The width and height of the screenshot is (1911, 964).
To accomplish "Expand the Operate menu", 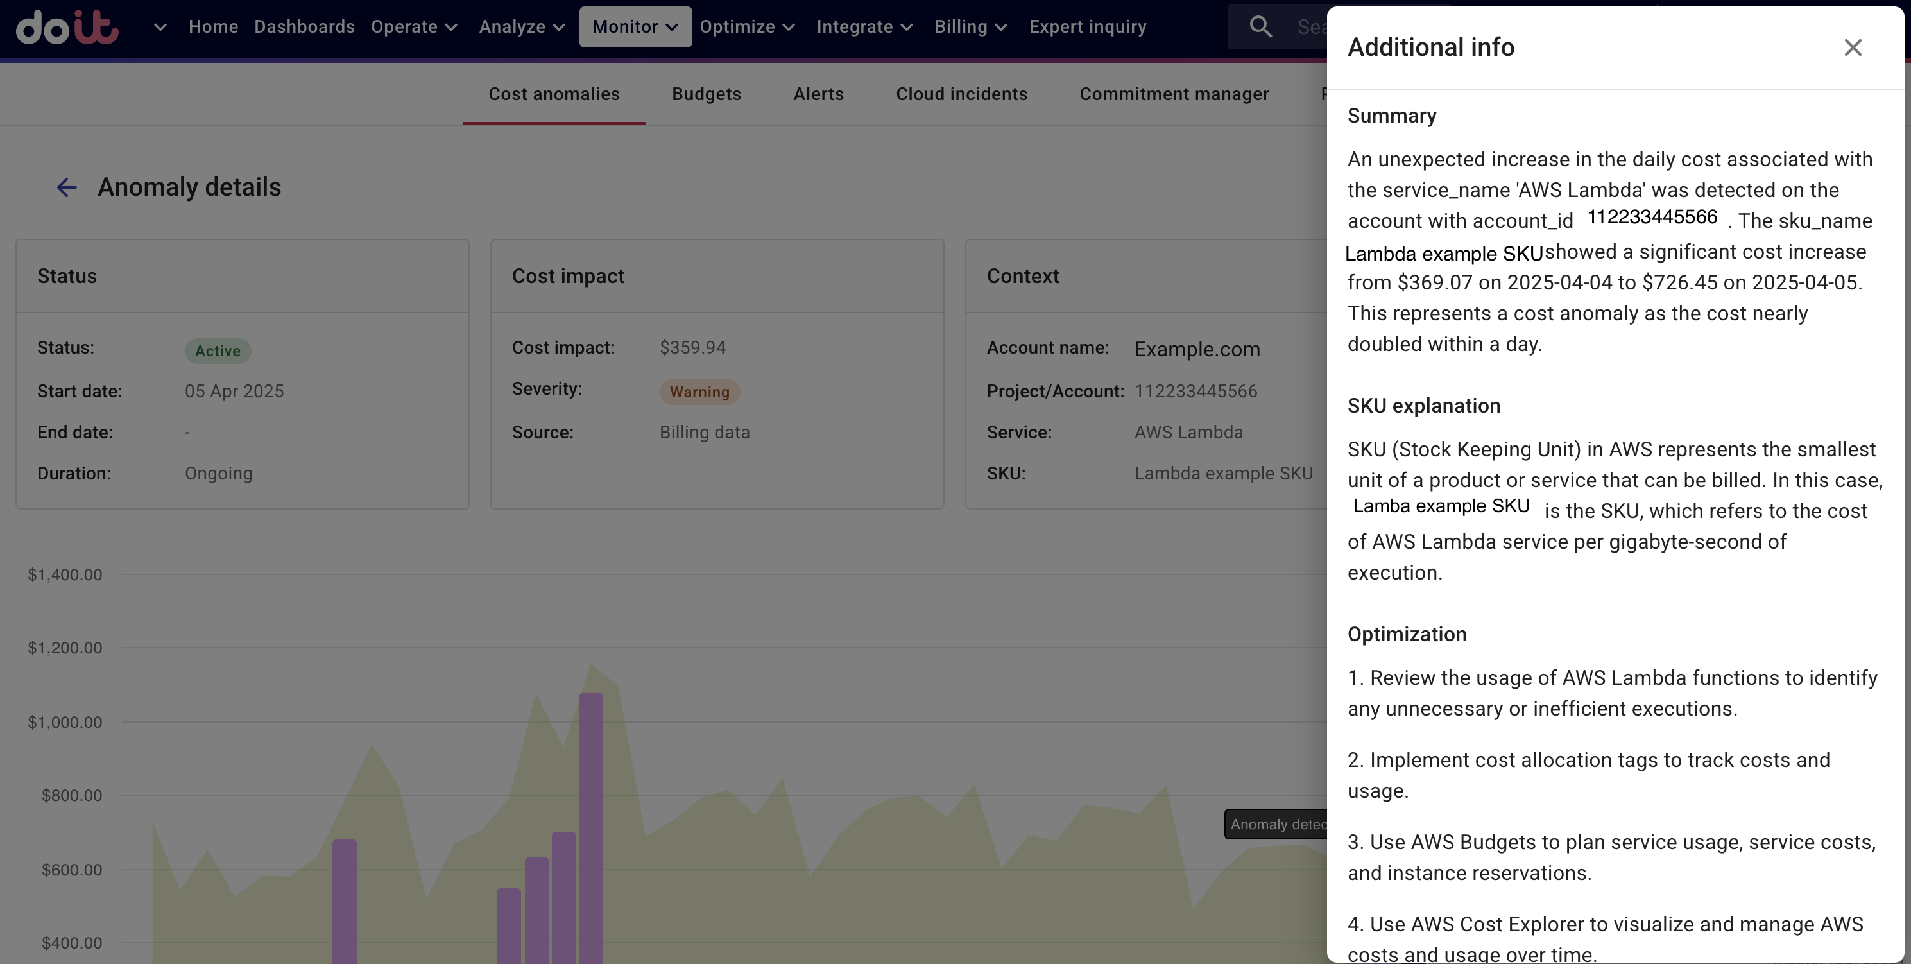I will click(414, 27).
